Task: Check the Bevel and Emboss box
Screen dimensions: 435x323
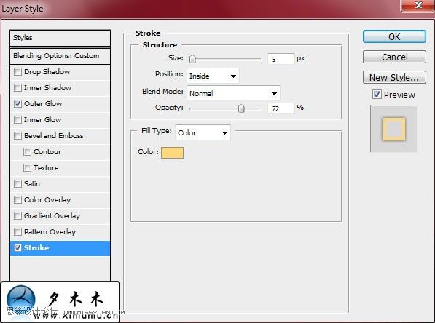Action: 17,136
